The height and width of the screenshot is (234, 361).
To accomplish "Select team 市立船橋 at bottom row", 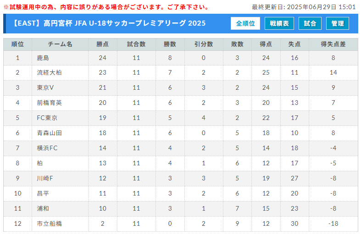I will pyautogui.click(x=49, y=223).
